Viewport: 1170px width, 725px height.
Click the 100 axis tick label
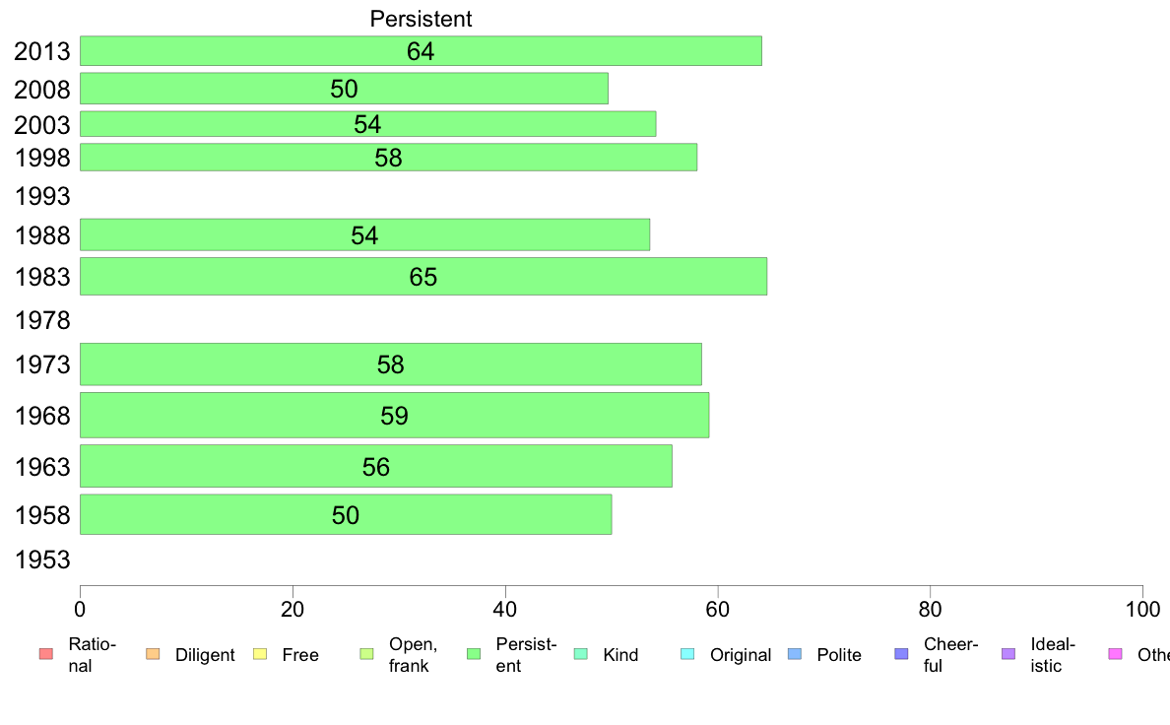(x=1142, y=610)
